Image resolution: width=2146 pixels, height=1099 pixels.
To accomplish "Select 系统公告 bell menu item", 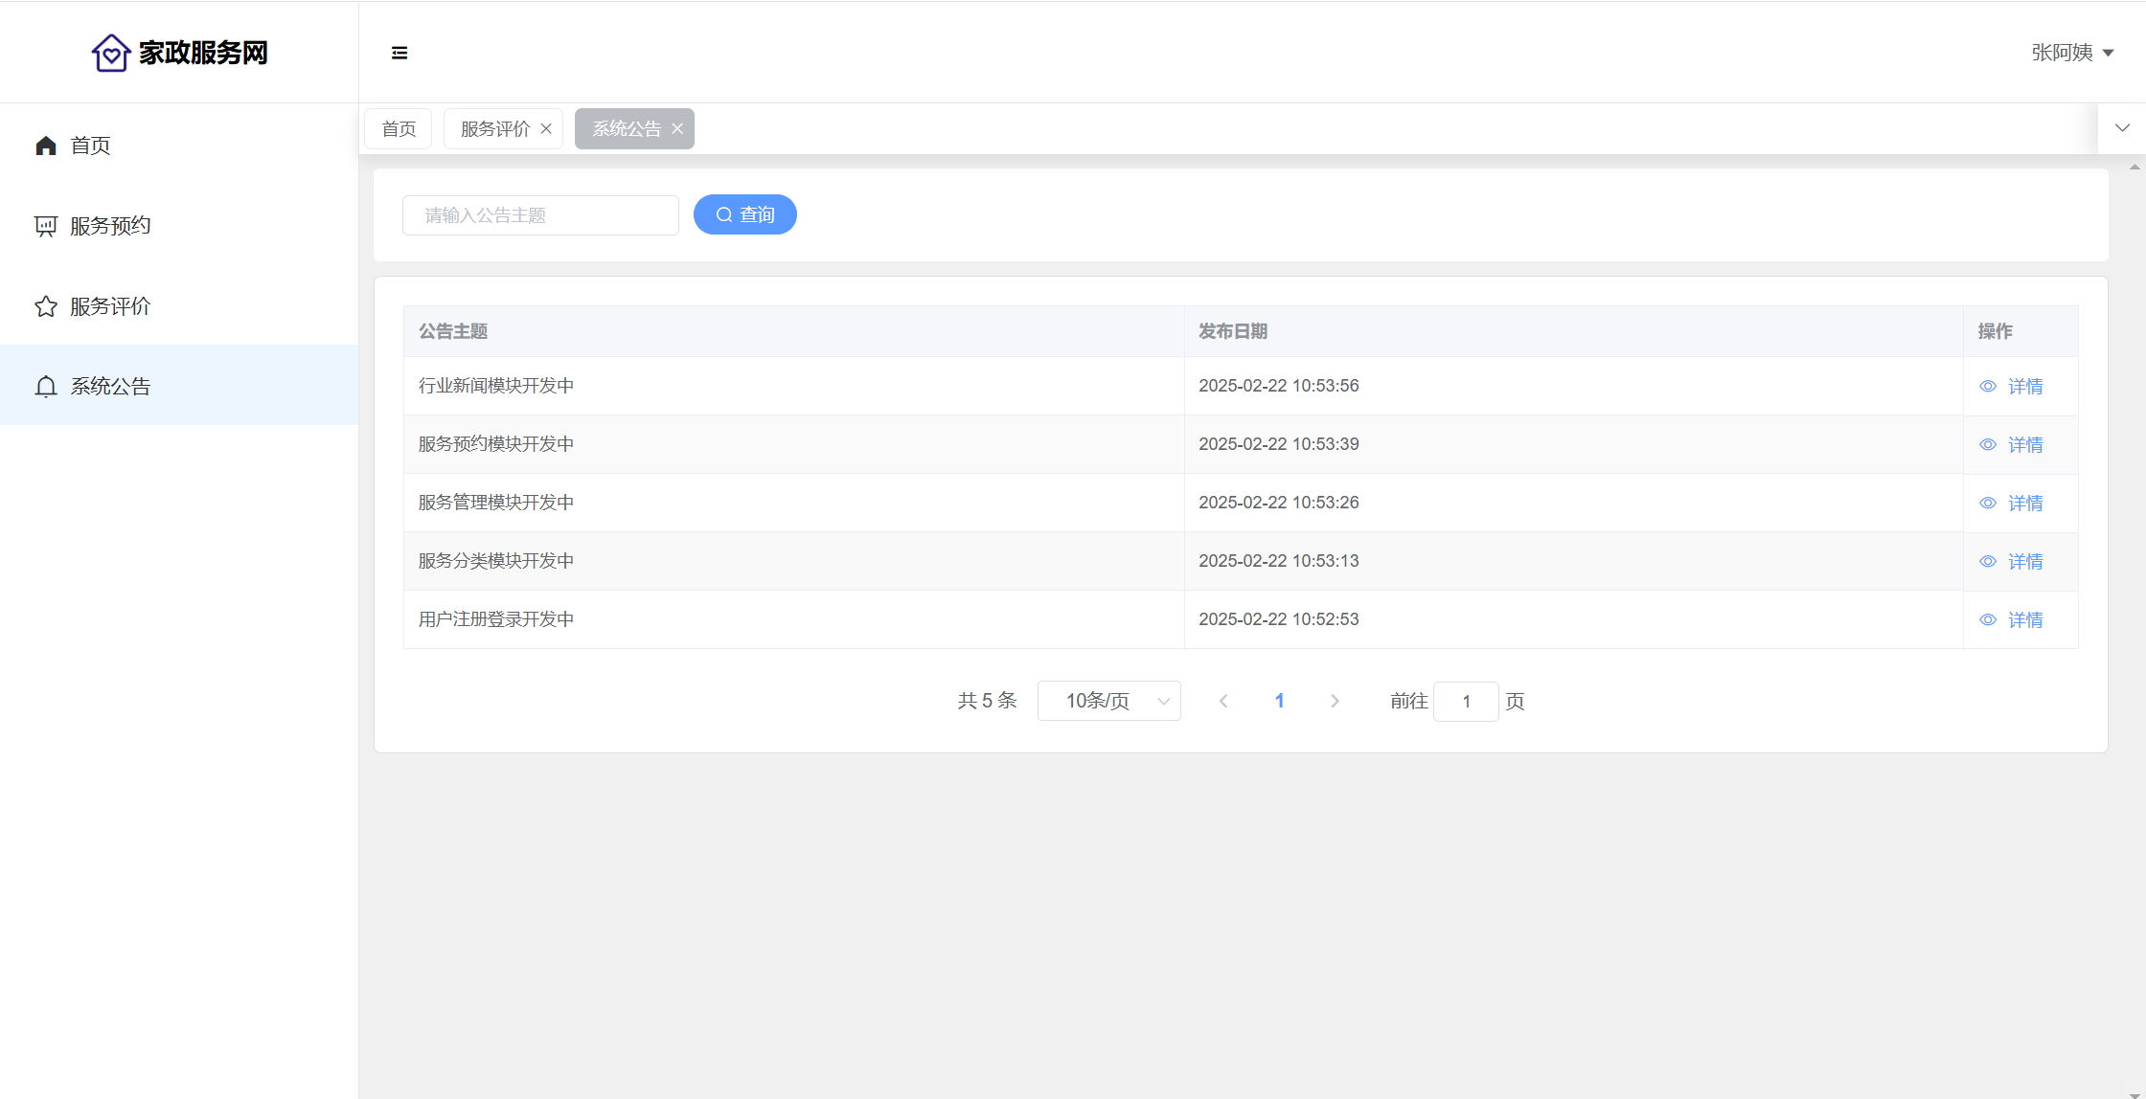I will (x=110, y=386).
